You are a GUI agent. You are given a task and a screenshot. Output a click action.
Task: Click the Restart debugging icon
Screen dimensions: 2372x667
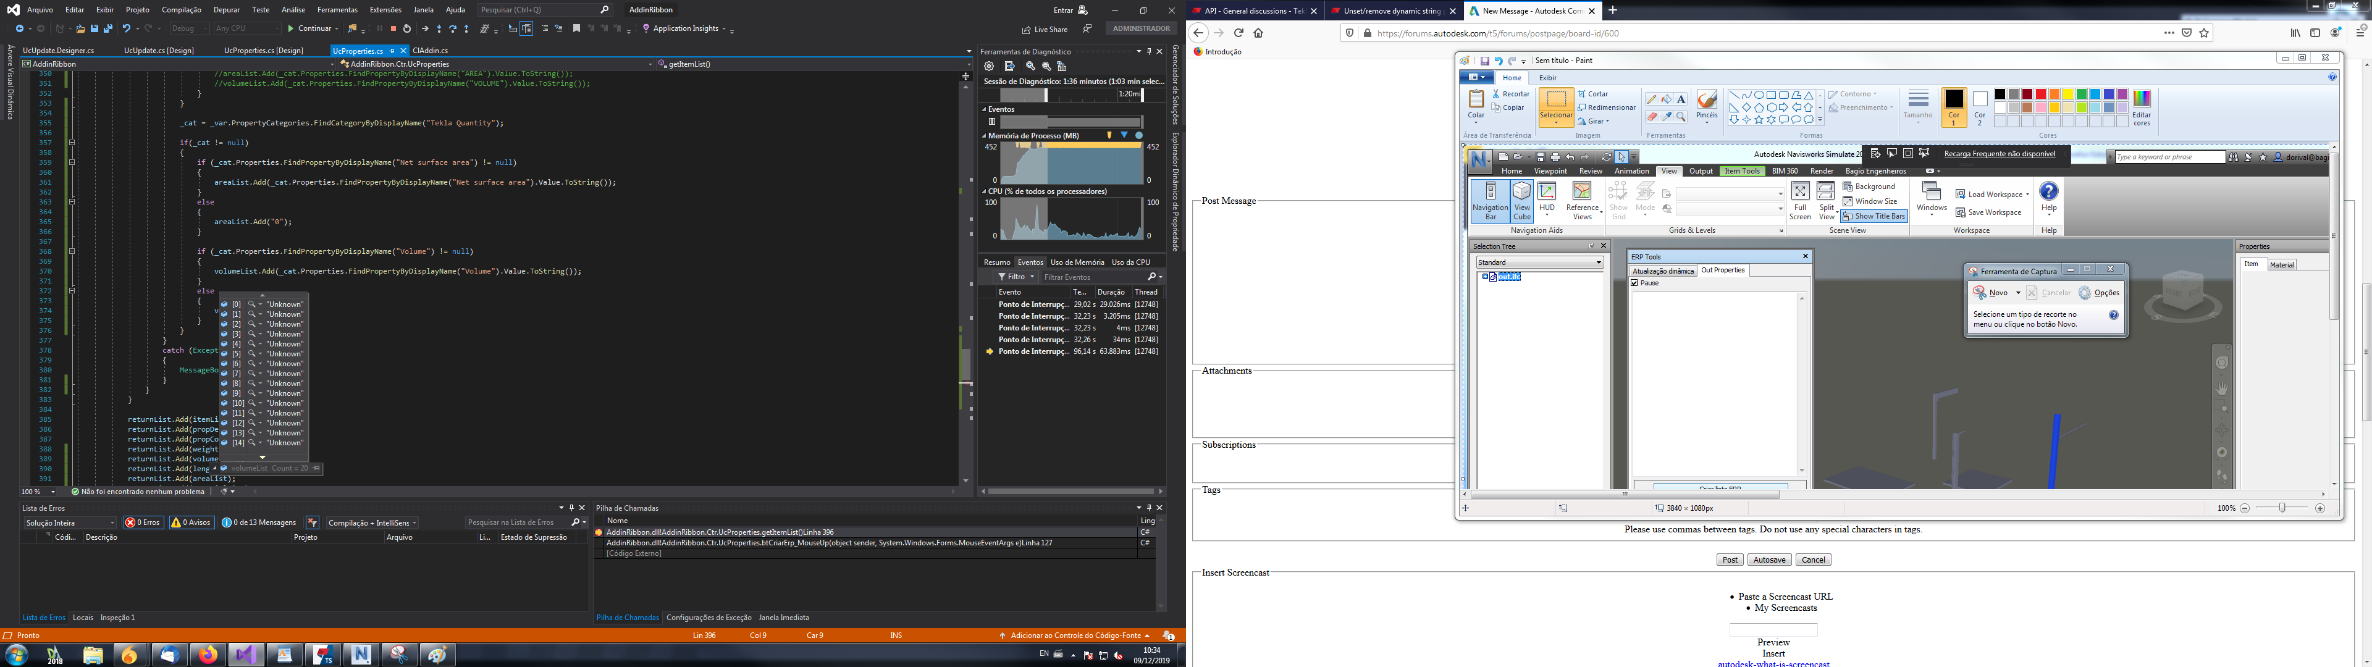407,28
